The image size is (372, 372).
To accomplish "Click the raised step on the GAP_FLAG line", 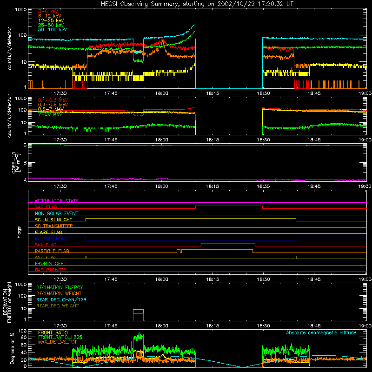I will [x=229, y=206].
